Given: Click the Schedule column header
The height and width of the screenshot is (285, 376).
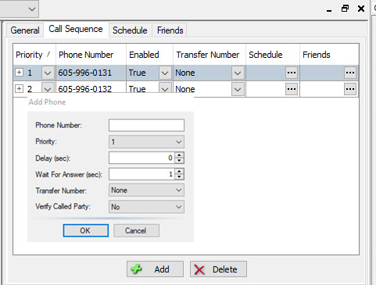Looking at the screenshot, I should pyautogui.click(x=273, y=55).
